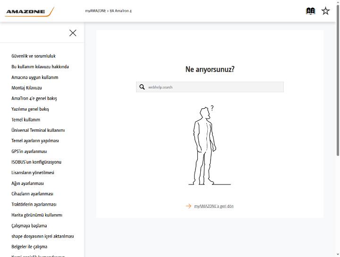Click the Ne arıyorsunuz? heading
This screenshot has height=257, width=340.
point(210,69)
